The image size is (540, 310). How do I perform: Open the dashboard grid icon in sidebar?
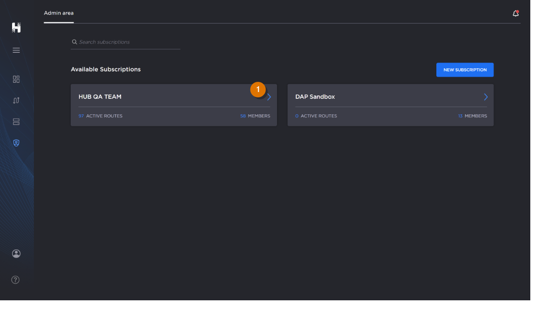(x=16, y=79)
